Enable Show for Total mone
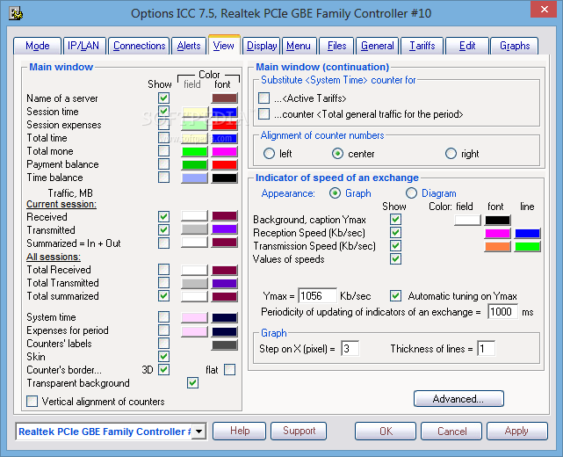This screenshot has width=563, height=457. click(x=163, y=150)
